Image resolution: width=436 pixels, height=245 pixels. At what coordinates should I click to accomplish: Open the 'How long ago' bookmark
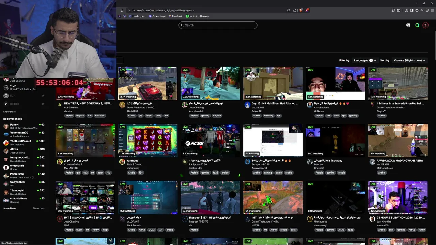[x=137, y=16]
